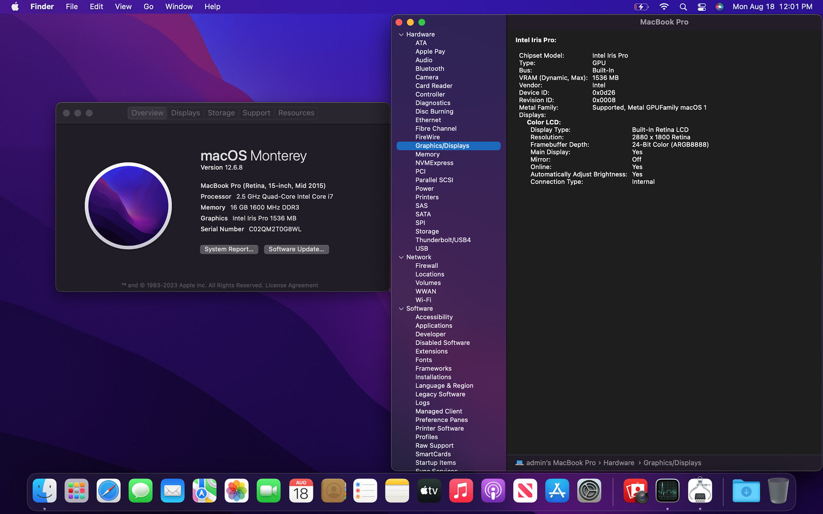Collapse the Hardware section
This screenshot has width=823, height=514.
tap(401, 34)
